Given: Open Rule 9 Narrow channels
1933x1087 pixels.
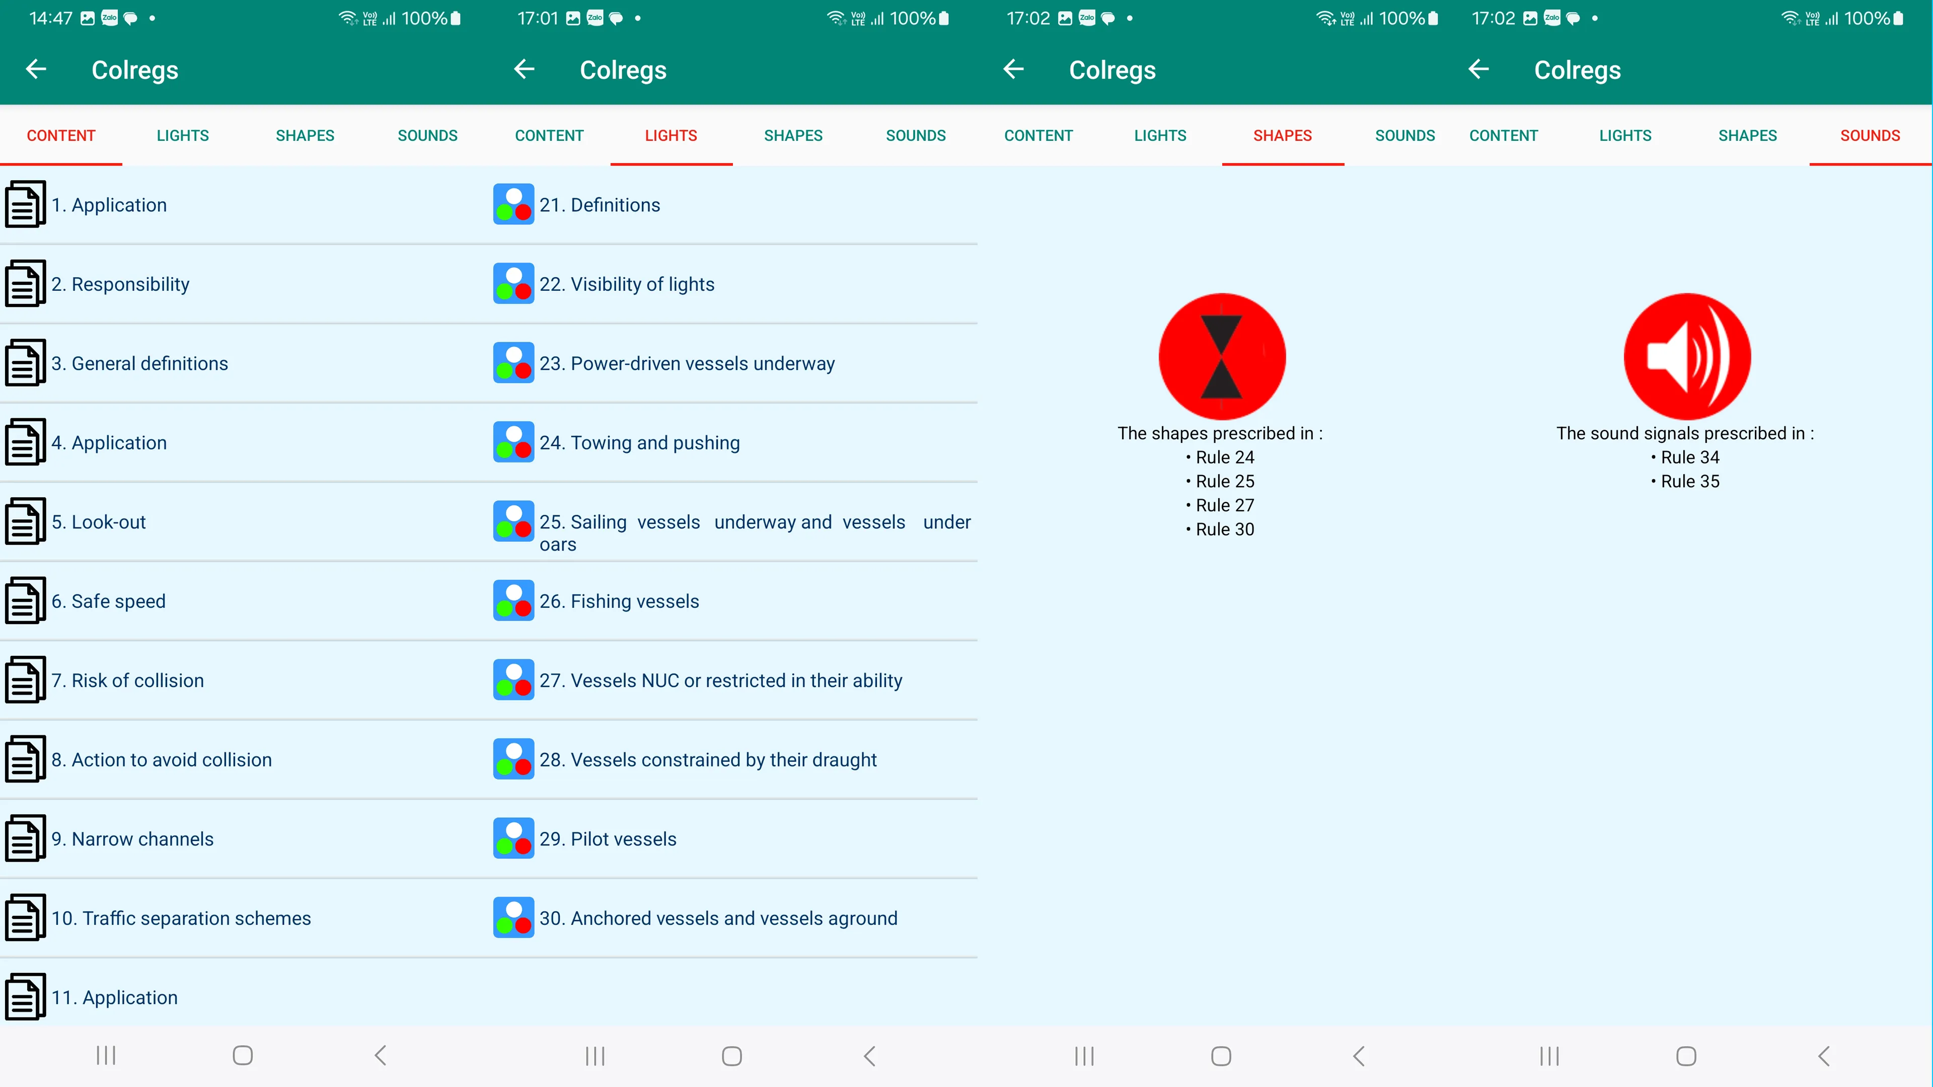Looking at the screenshot, I should tap(133, 839).
